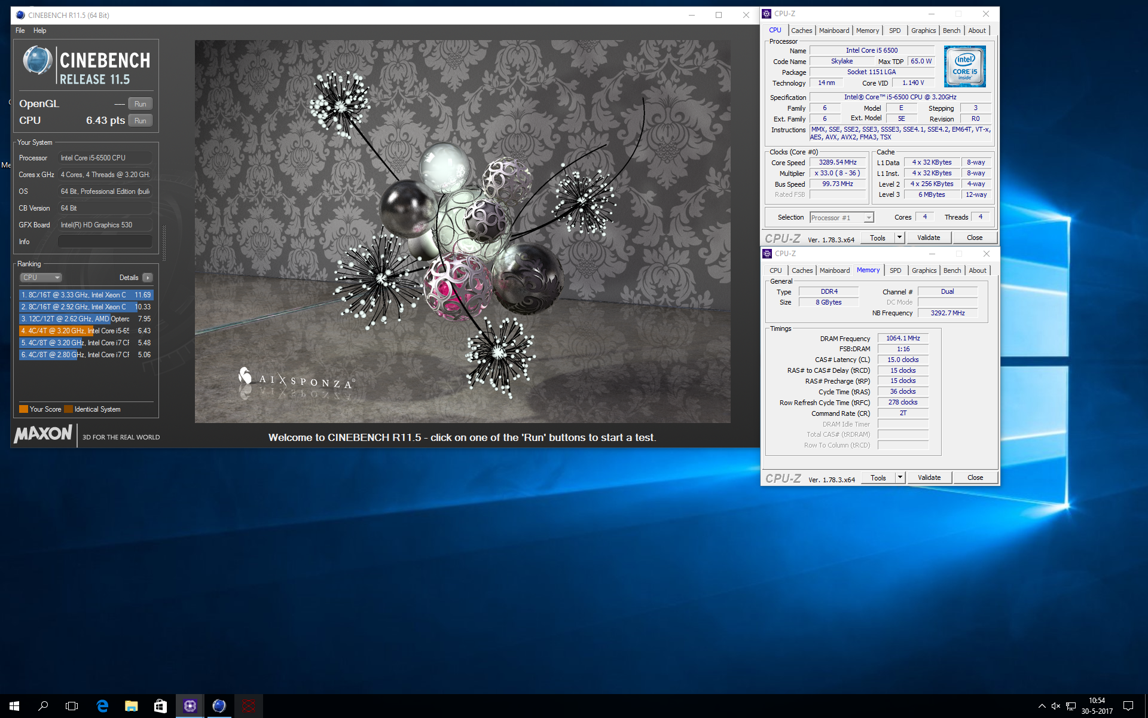
Task: Click the MAXON logo
Action: click(43, 434)
